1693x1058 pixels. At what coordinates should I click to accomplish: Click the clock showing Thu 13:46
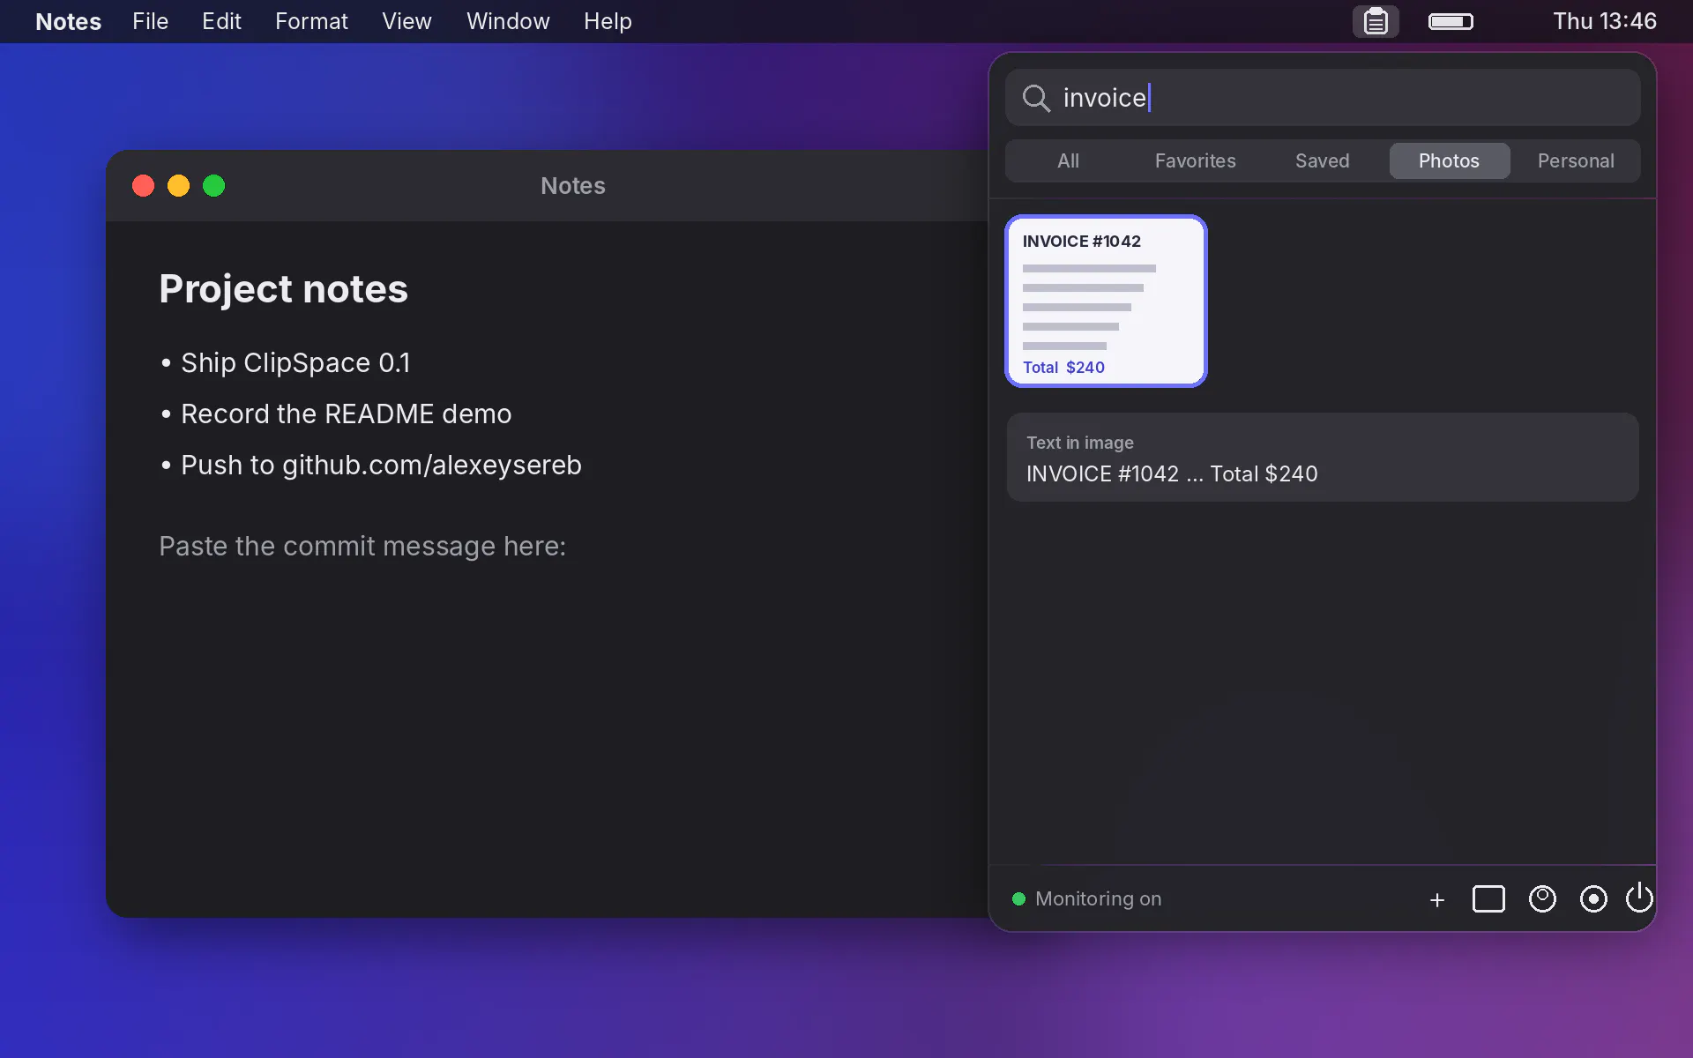coord(1604,21)
